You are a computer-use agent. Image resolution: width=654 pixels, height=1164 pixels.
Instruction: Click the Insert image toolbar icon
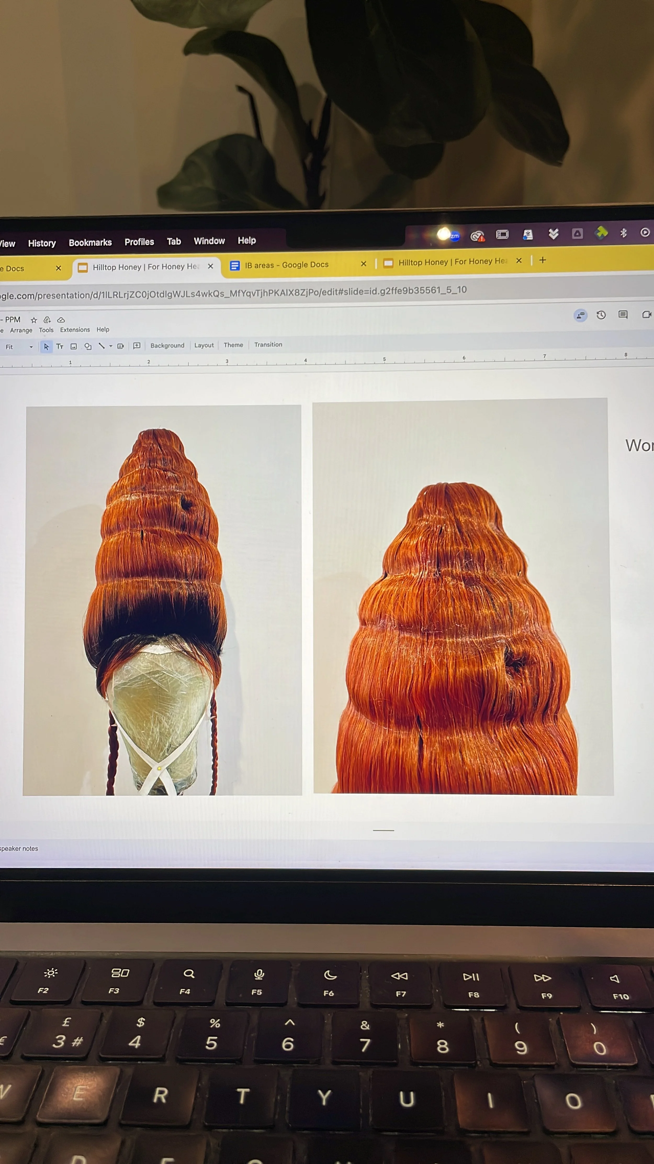[x=74, y=347]
